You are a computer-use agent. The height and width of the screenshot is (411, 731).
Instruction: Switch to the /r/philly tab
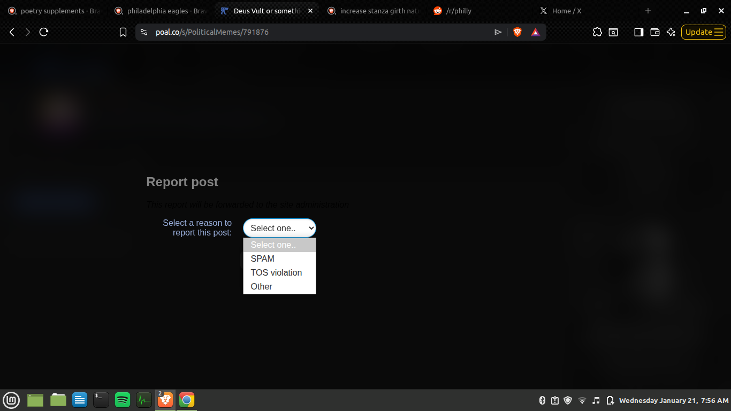pos(459,11)
